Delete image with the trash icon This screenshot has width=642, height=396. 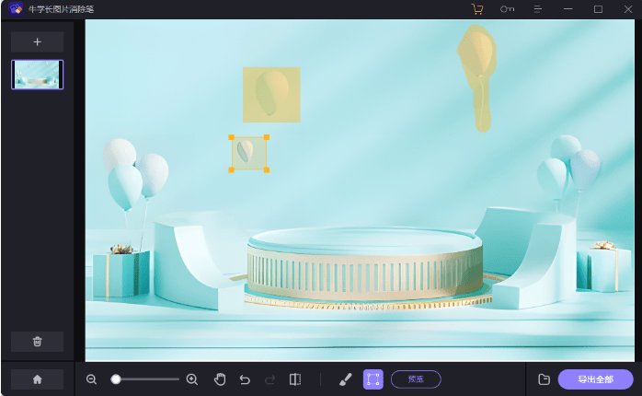click(37, 342)
